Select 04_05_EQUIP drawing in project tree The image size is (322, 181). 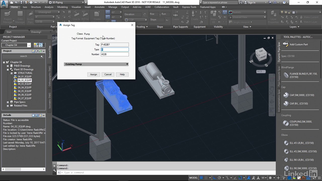point(24,91)
